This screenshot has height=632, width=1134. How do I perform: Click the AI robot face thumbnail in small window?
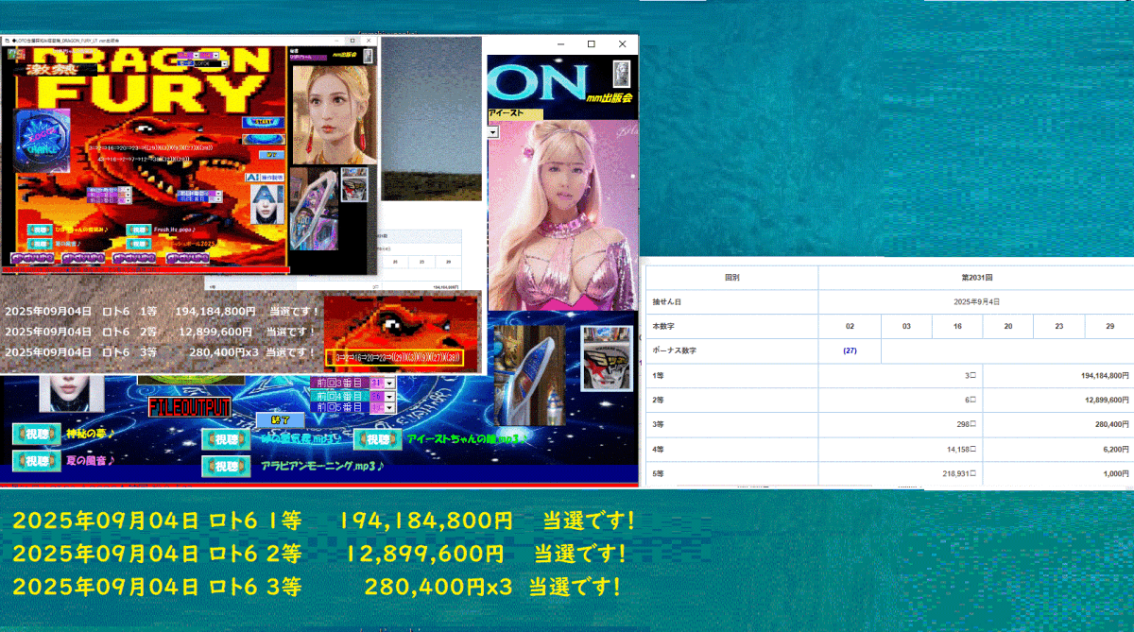coord(267,204)
